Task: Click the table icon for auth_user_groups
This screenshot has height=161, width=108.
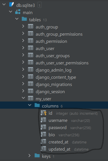Action: pyautogui.click(x=31, y=55)
